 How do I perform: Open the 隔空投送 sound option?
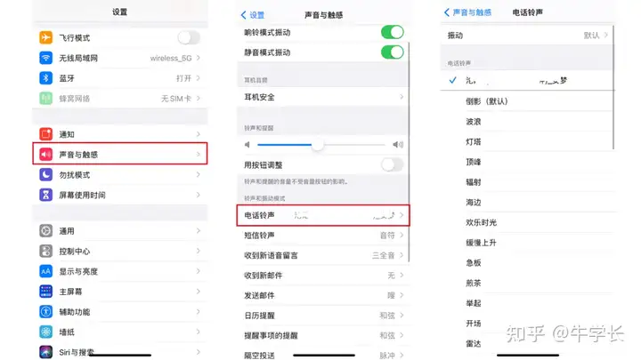pos(323,355)
